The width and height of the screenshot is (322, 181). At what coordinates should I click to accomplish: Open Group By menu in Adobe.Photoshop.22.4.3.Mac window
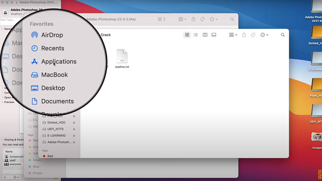[x=182, y=19]
